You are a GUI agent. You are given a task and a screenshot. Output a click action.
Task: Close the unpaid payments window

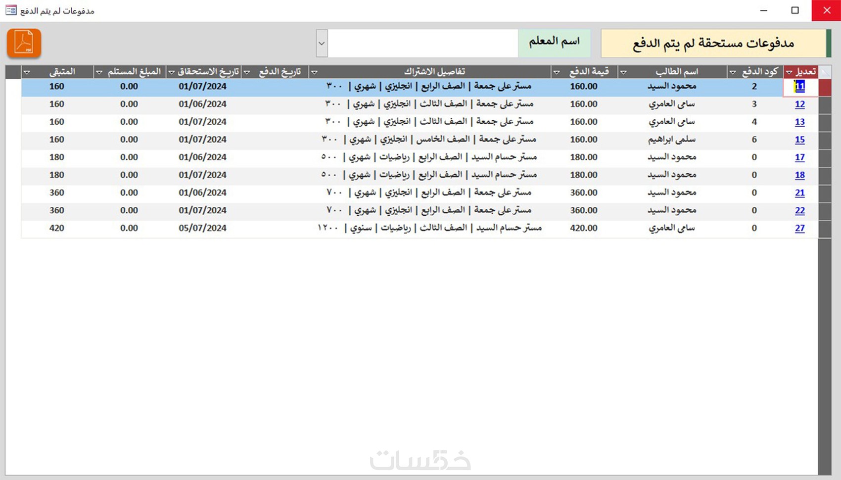pyautogui.click(x=827, y=10)
